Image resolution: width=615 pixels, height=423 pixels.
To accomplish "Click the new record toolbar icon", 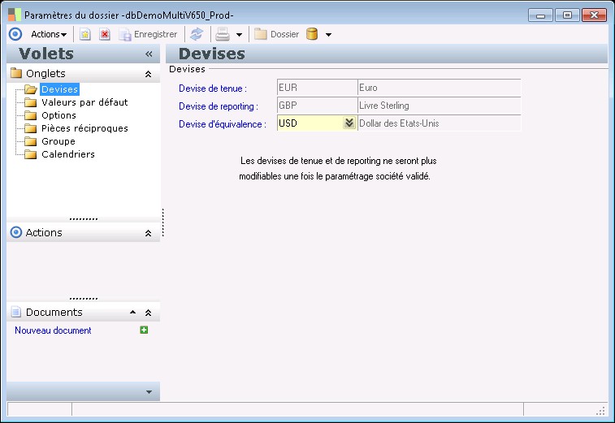I will [x=84, y=34].
